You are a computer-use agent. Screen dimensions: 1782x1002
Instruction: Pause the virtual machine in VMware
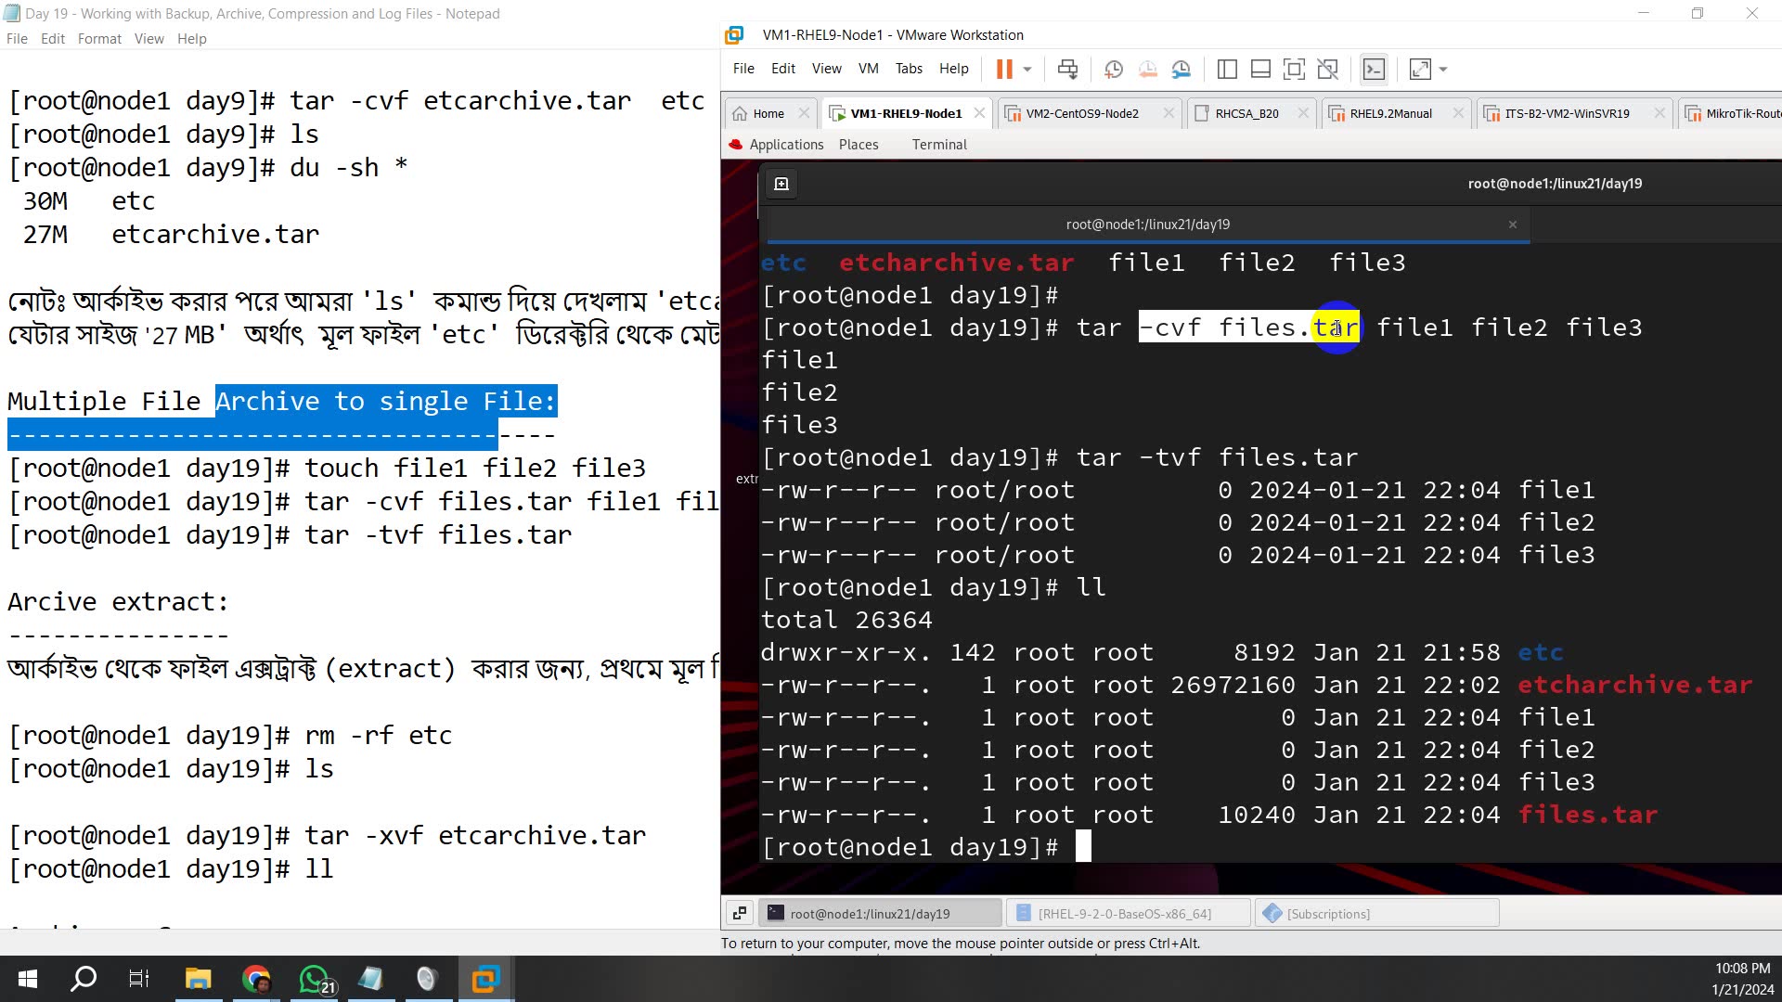(1004, 69)
